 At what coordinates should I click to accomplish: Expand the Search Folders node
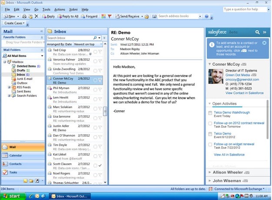9,96
